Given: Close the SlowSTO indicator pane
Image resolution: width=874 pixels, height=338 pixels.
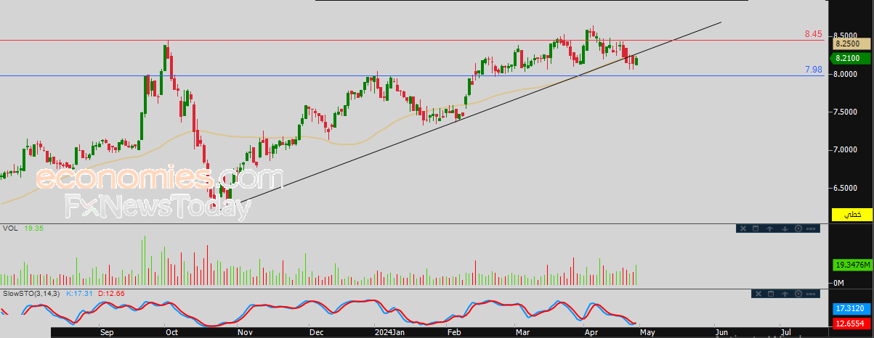Looking at the screenshot, I should (x=758, y=294).
